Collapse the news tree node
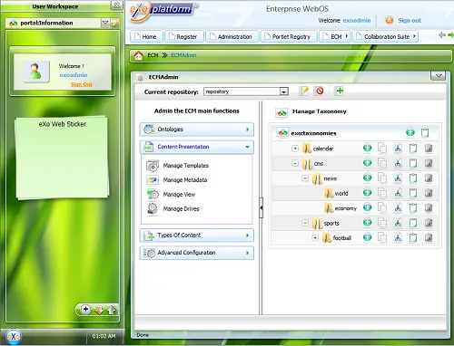 [x=305, y=178]
